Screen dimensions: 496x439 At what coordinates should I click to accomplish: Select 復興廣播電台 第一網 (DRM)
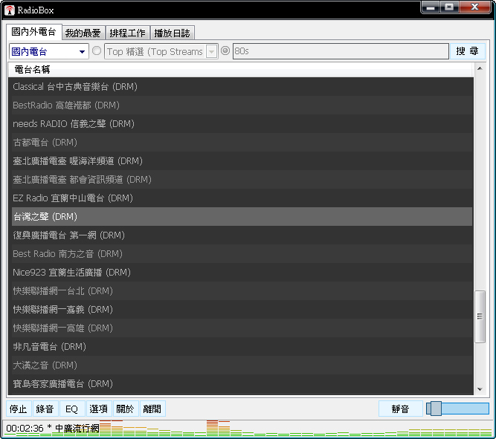tap(242, 235)
